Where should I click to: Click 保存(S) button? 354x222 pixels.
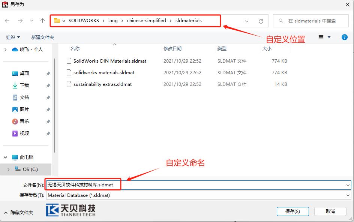[293, 211]
